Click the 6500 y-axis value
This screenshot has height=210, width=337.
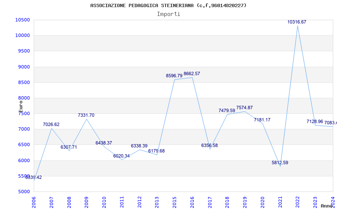coord(24,144)
